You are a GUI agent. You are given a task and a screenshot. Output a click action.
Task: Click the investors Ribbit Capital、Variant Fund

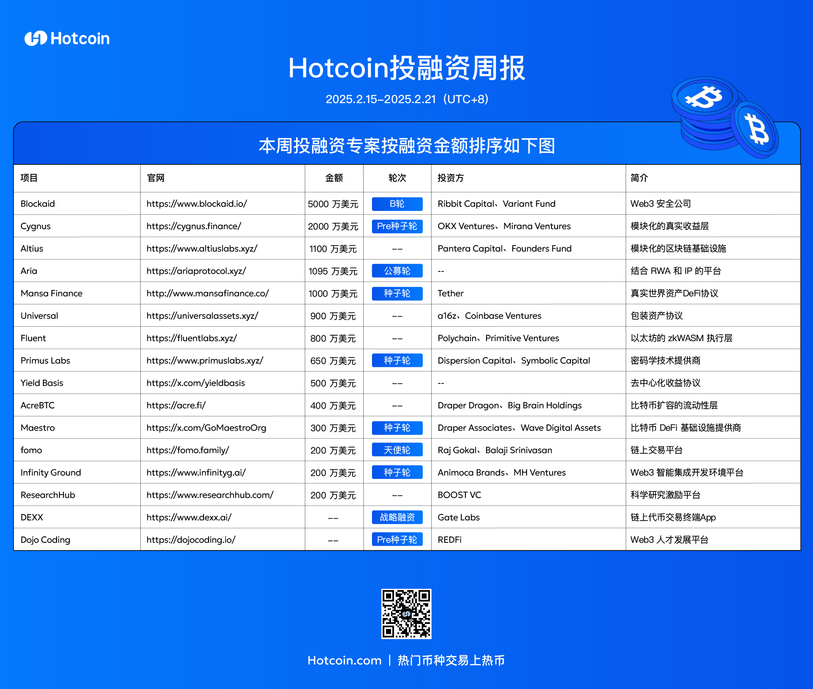(497, 204)
